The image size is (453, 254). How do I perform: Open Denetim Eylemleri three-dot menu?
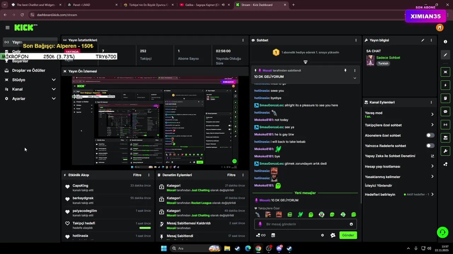pyautogui.click(x=243, y=175)
